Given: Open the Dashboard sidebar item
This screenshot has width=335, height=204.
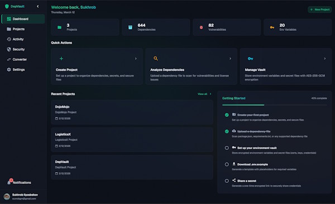Looking at the screenshot, I should (23, 19).
